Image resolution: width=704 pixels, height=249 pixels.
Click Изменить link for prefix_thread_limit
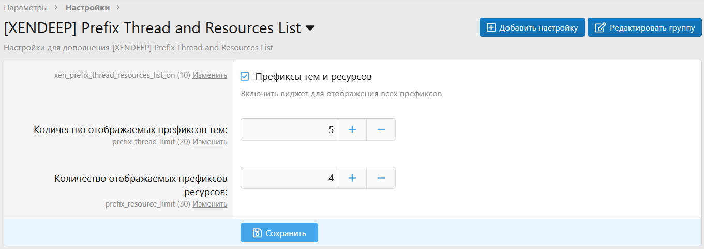pos(209,142)
